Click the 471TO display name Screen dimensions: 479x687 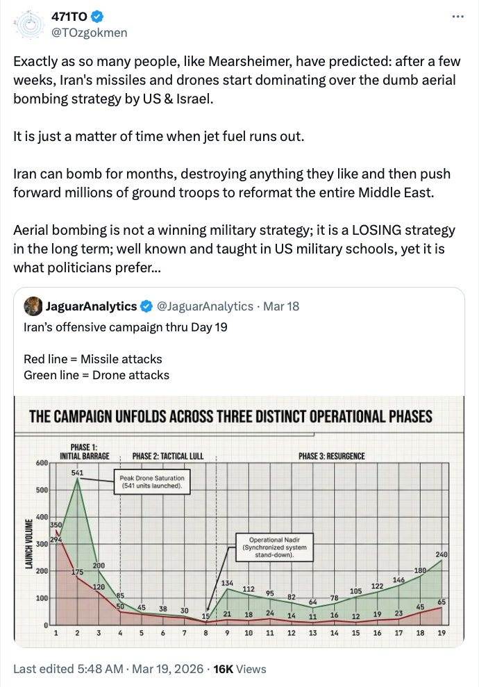74,17
